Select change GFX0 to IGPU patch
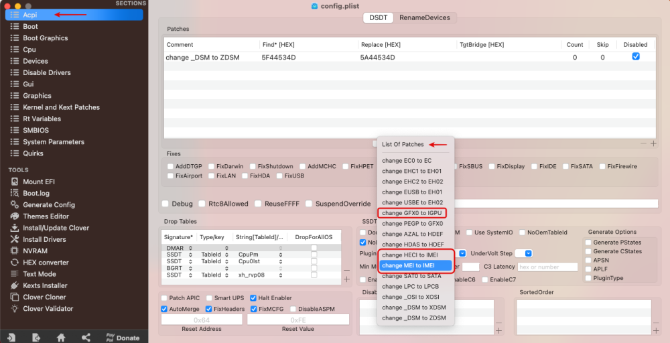Screen dimensions: 670x343 [412, 213]
